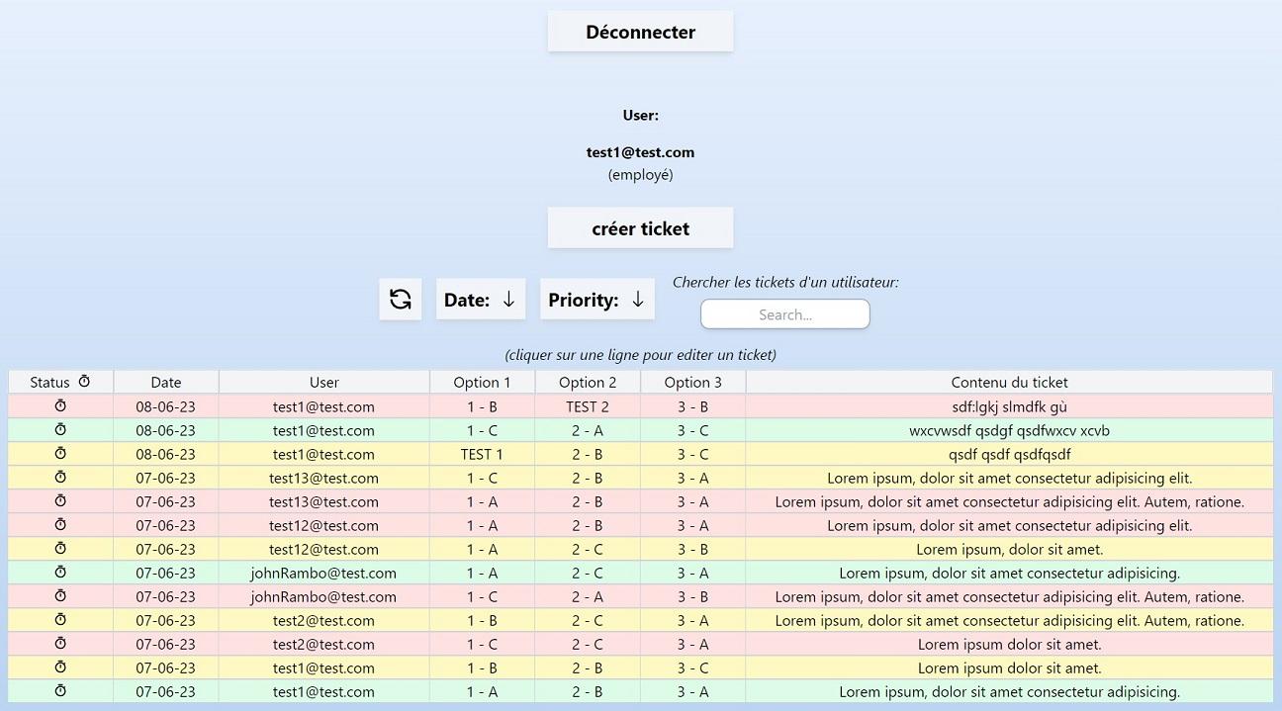Click the down arrow on Date sort
Screen dimensions: 1282x711
(508, 299)
